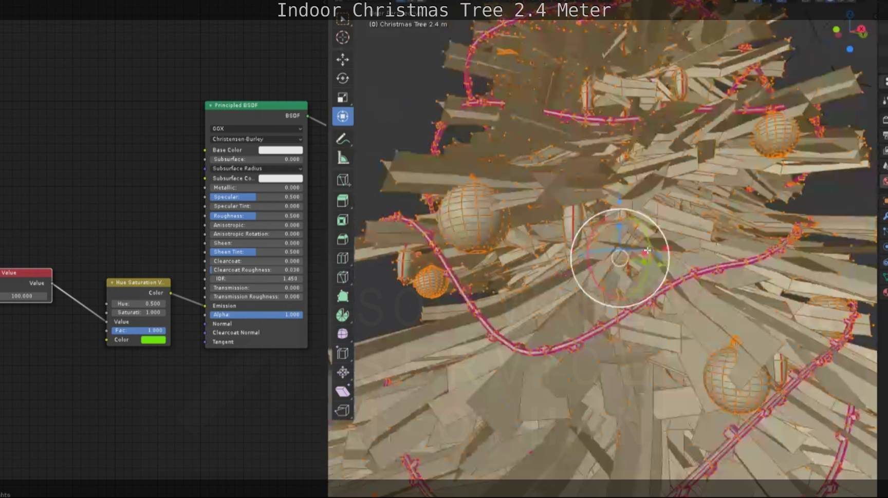Select the Loop Cut tool
Image resolution: width=888 pixels, height=498 pixels.
(x=343, y=258)
